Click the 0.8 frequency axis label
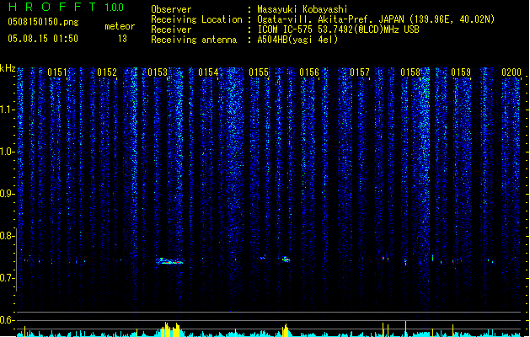Screen dimensions: 530x337 (x=8, y=236)
